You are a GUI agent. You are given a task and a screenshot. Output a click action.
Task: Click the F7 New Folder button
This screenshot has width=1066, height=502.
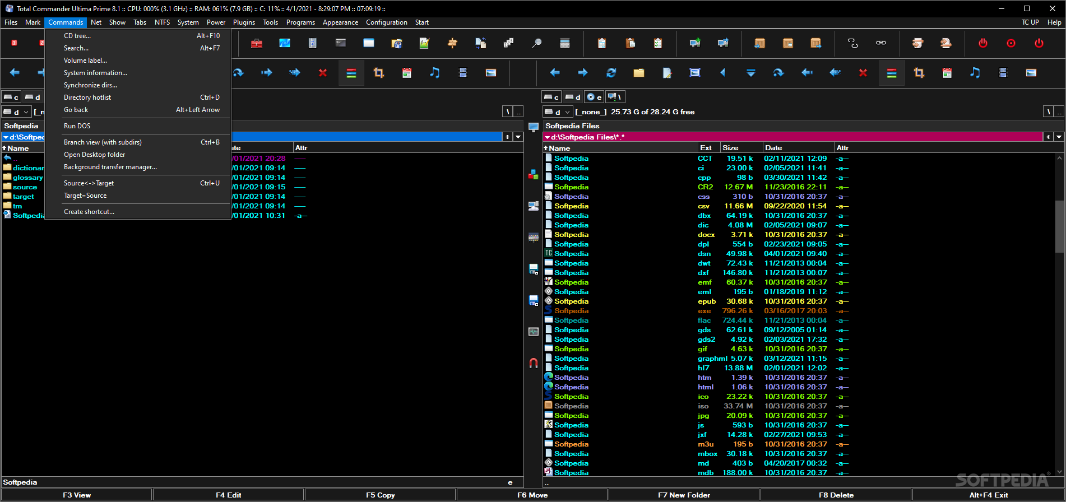[x=684, y=495]
